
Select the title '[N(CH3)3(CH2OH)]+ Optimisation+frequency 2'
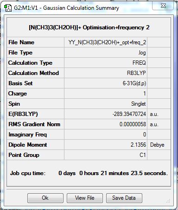point(89,27)
